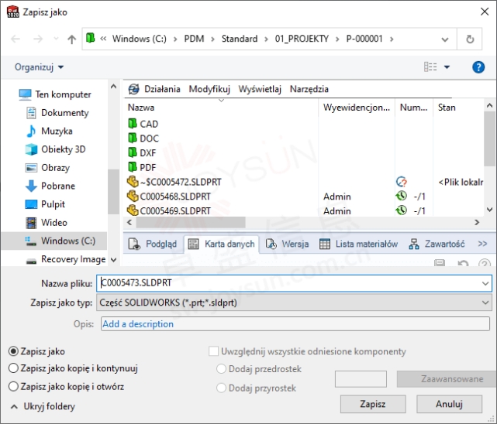497x424 pixels.
Task: Choose Zapisz jako kopię i kontynuuj
Action: point(13,369)
